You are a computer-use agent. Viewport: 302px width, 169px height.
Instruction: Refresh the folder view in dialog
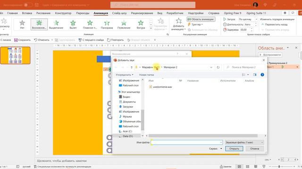click(x=218, y=67)
